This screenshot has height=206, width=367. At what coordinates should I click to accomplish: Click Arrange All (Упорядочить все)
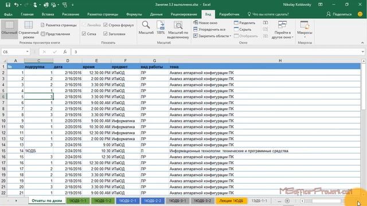[x=209, y=29]
